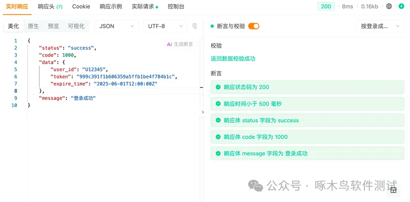Click line number 8 in the gutter
This screenshot has height=202, width=410.
coord(15,91)
